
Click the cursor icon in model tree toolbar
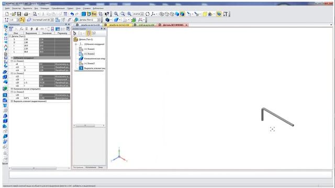74,33
